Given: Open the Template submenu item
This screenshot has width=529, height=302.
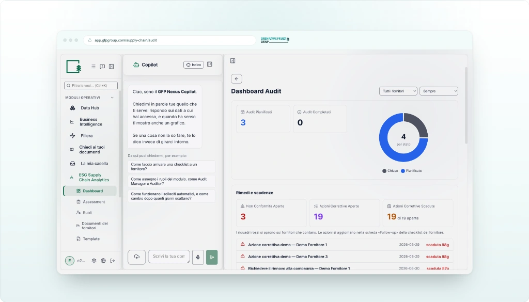Looking at the screenshot, I should click(91, 239).
